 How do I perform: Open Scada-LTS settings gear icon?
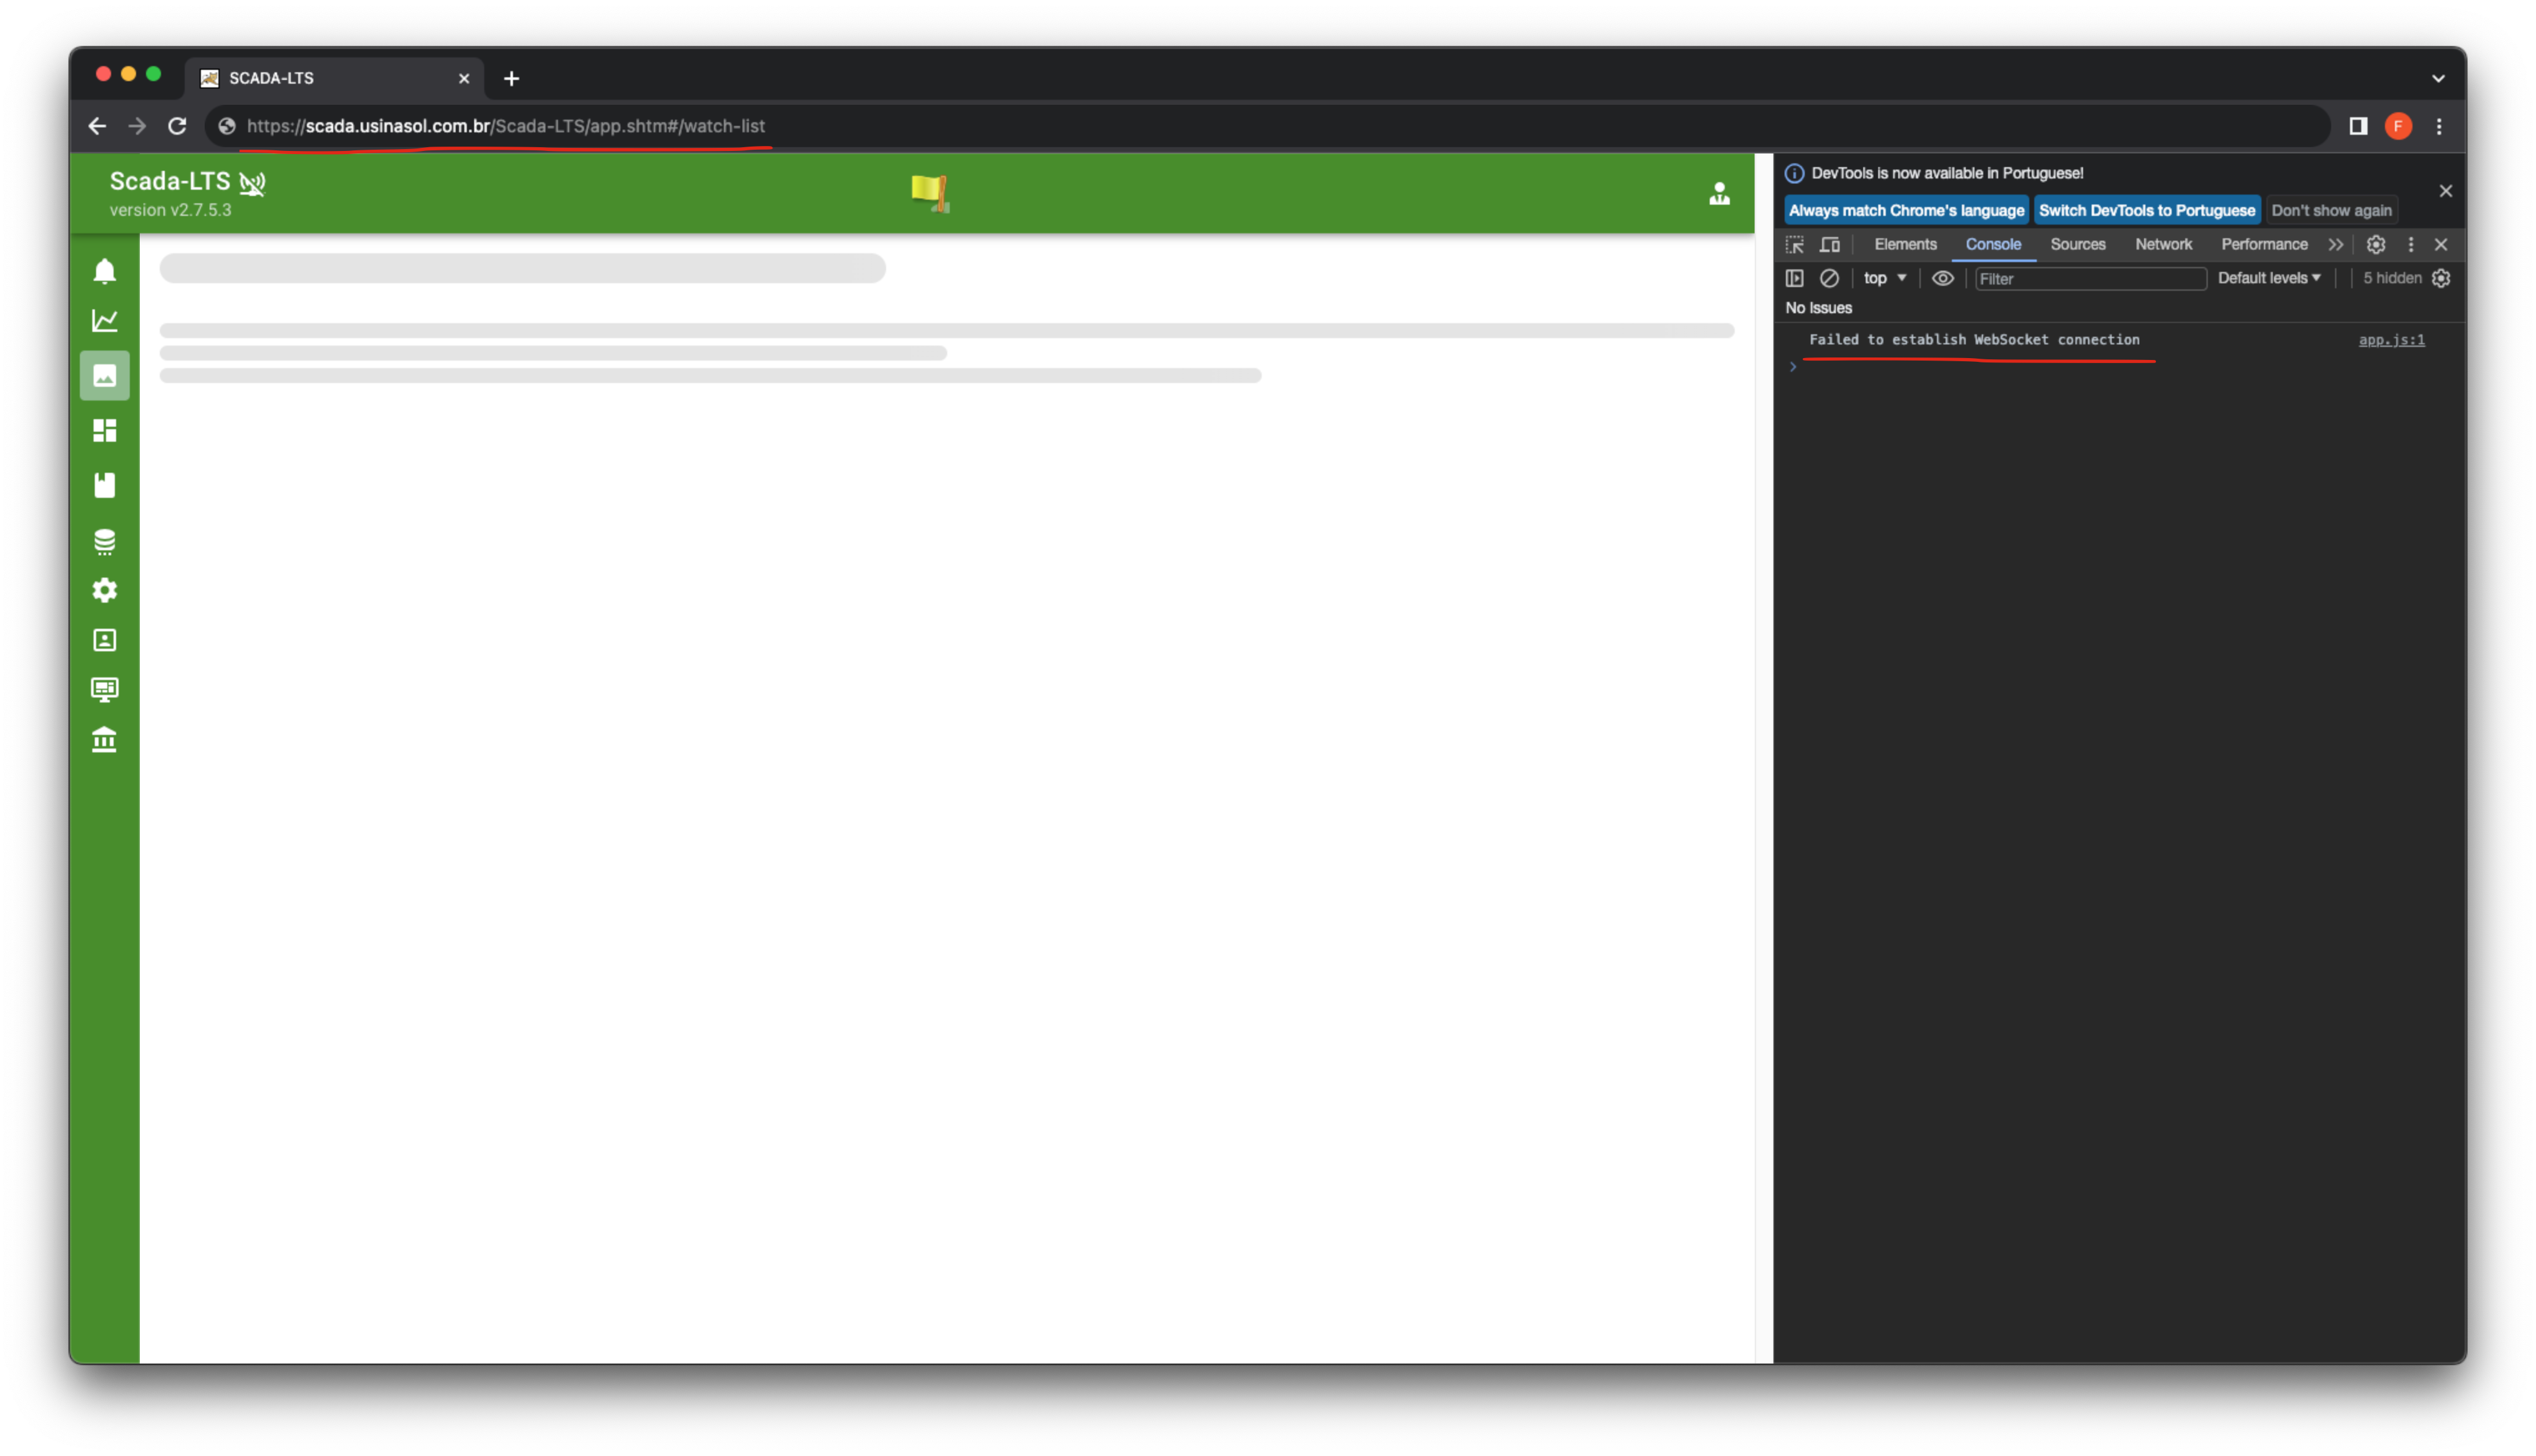pyautogui.click(x=104, y=590)
